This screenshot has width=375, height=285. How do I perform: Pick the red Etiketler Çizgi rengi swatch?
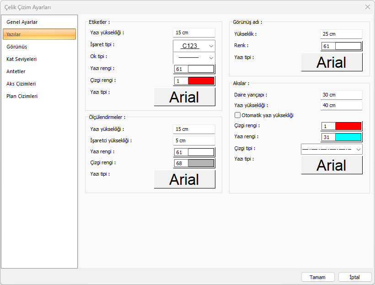[201, 81]
